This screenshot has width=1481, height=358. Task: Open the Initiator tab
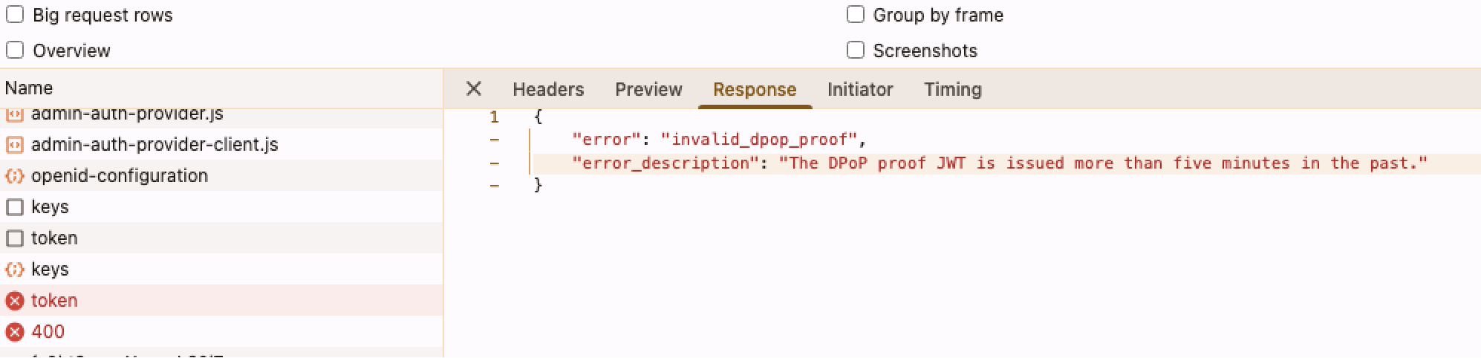click(x=860, y=89)
